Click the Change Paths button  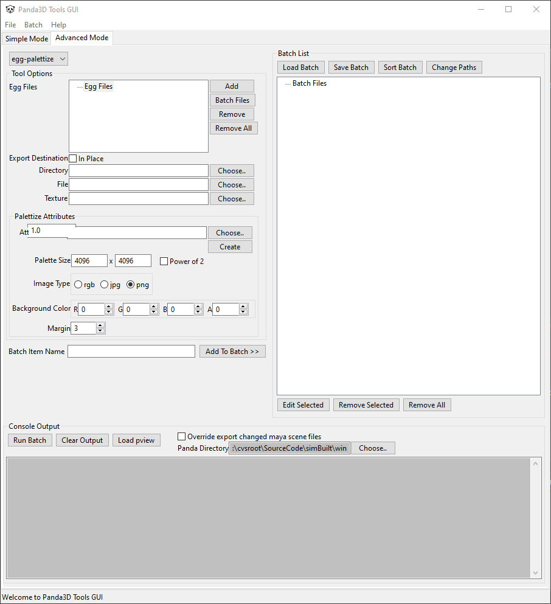point(454,68)
